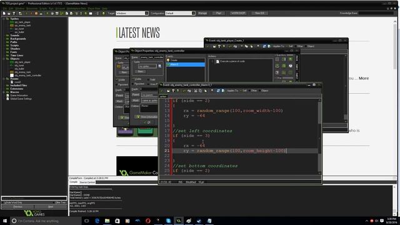Click paste icon in obj_tank_player Create event toolbar
400x225 pixels.
click(x=251, y=46)
